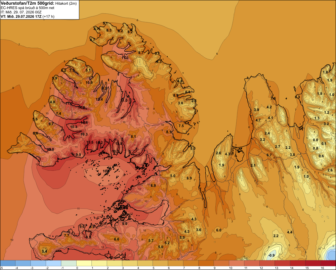Click the "15.5" temperature value
336x270 pixels.
90,142
